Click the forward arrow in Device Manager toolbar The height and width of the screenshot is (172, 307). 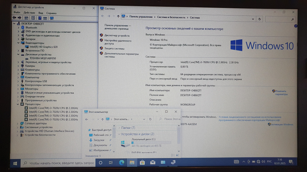(19, 18)
